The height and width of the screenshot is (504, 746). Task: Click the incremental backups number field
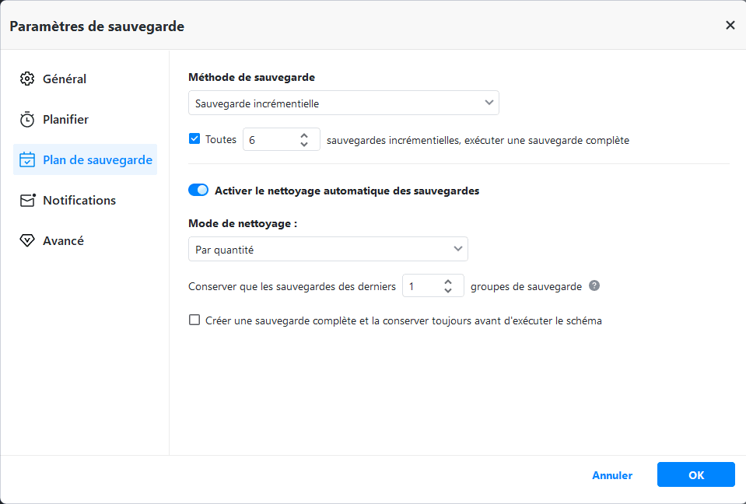268,140
